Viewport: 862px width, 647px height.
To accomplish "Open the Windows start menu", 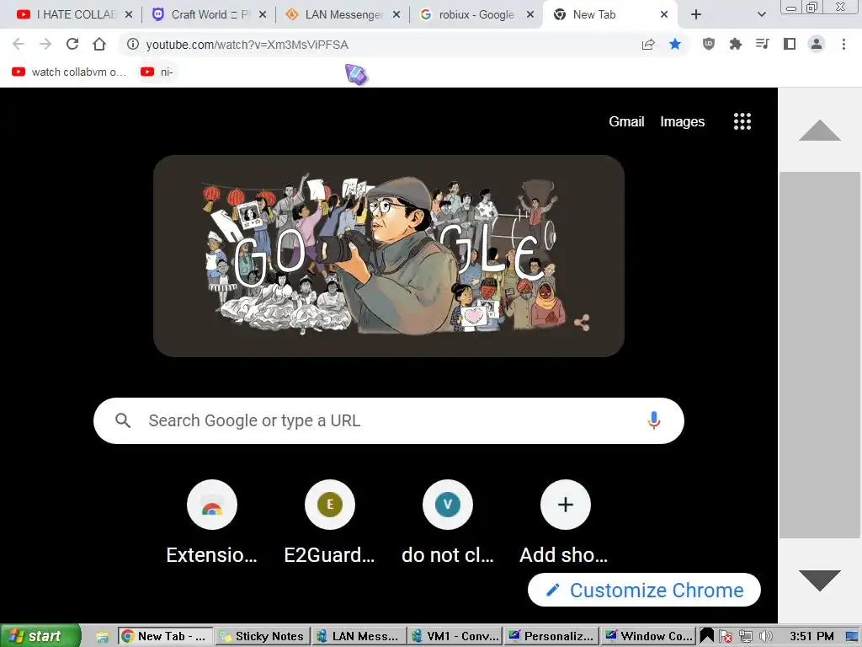I will point(40,636).
